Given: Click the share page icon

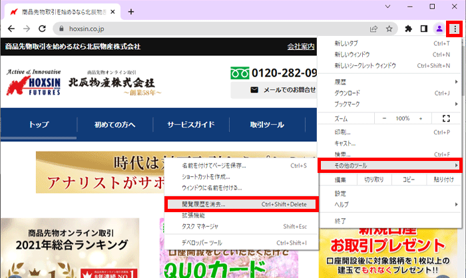Looking at the screenshot, I should (373, 29).
